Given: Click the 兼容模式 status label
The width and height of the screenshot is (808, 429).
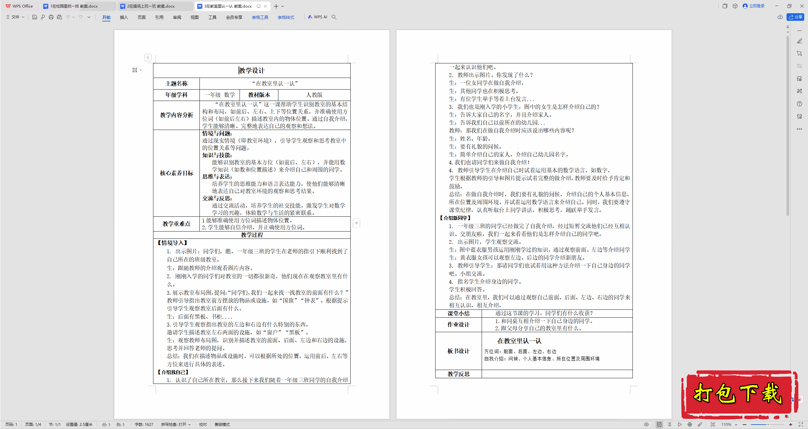Looking at the screenshot, I should pyautogui.click(x=222, y=425).
